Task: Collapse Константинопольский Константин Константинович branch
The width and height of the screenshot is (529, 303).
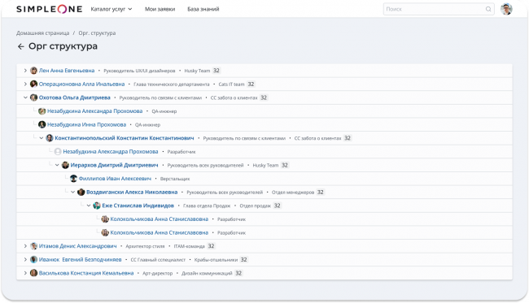Action: coord(42,138)
